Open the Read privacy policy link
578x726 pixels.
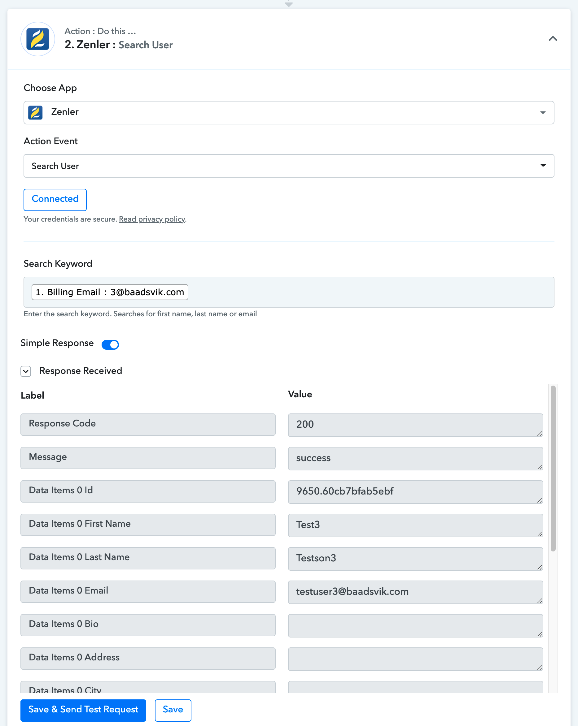coord(152,219)
